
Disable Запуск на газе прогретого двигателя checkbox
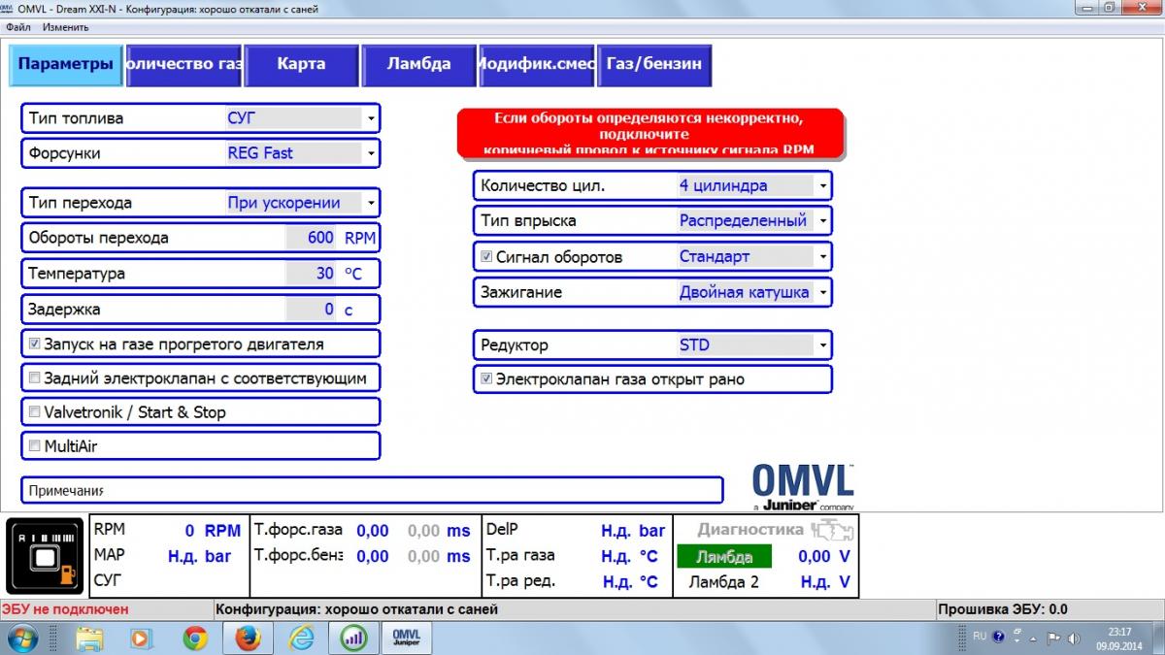pos(35,344)
